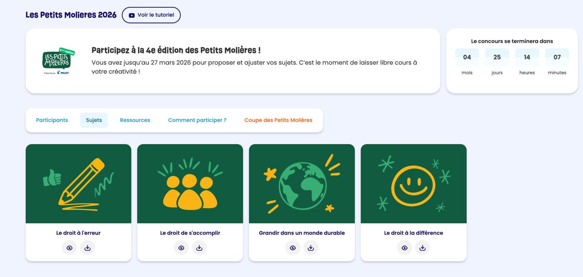Click the YouTube play icon on the tutorial button
Screen dimensions: 583x277
pyautogui.click(x=131, y=15)
